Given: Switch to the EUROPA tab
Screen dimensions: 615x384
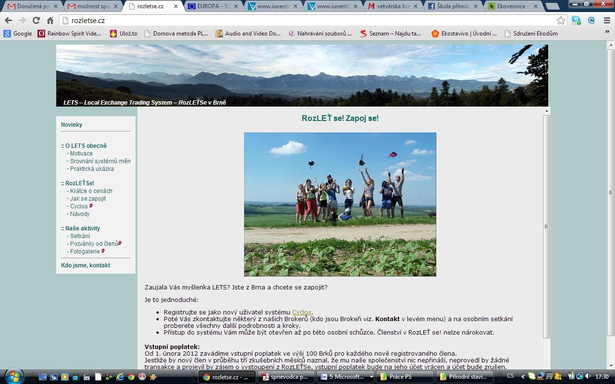Looking at the screenshot, I should coord(214,7).
